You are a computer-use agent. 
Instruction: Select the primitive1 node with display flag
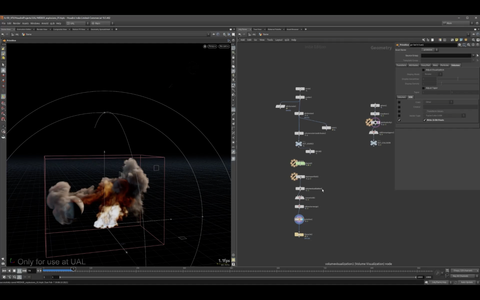[x=299, y=219]
